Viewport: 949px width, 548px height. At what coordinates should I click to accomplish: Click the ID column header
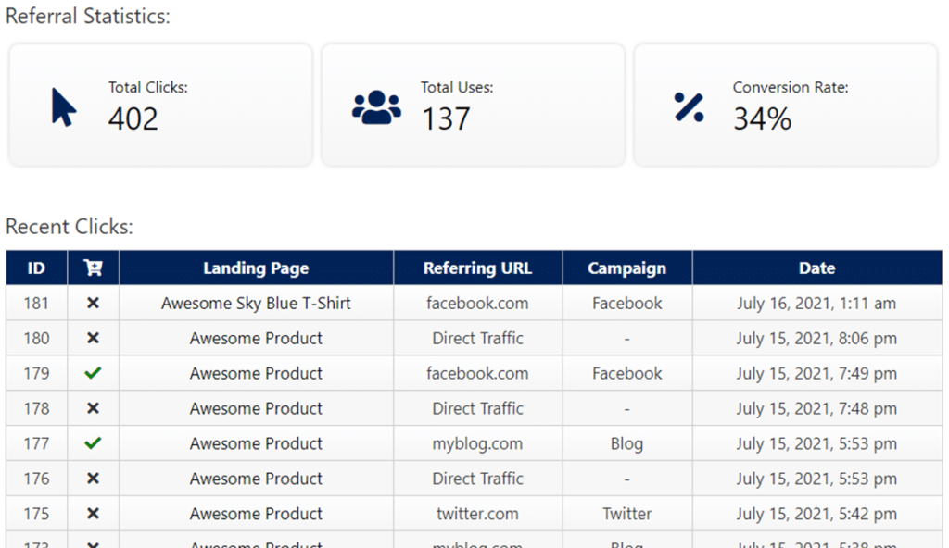(36, 268)
